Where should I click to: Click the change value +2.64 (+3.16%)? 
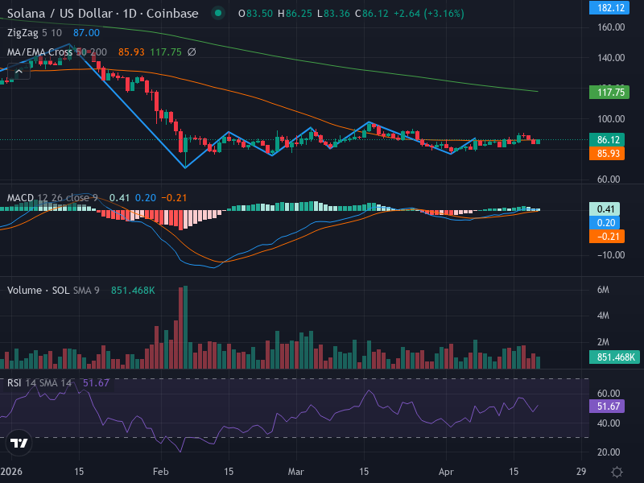click(x=429, y=14)
